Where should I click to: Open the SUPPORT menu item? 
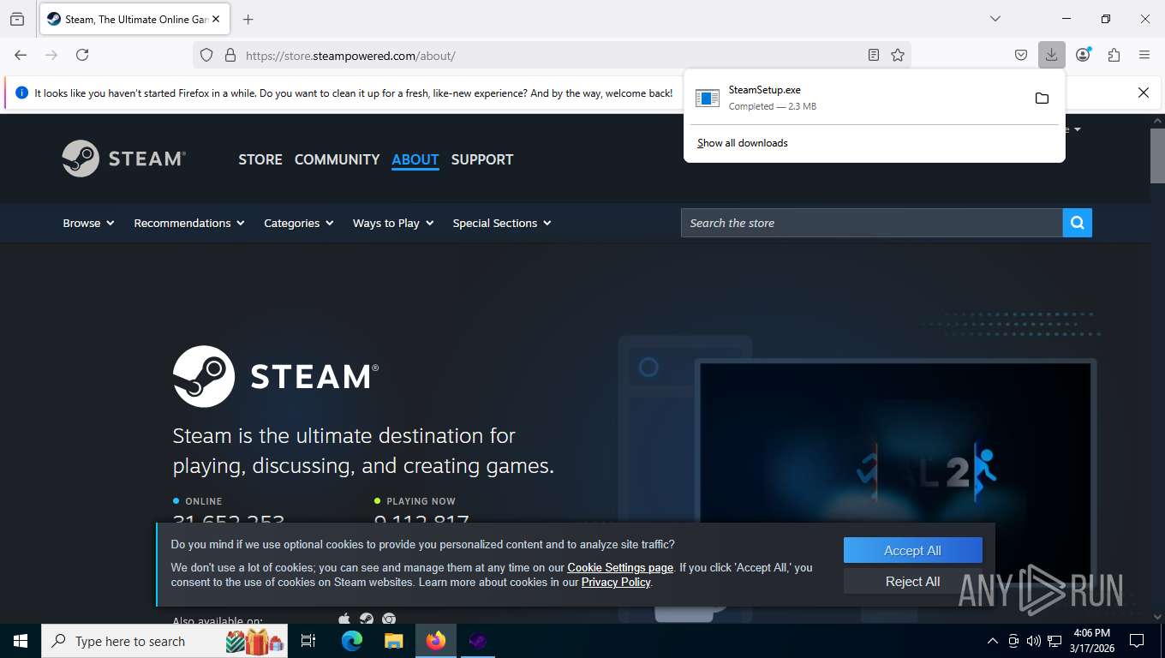point(482,159)
